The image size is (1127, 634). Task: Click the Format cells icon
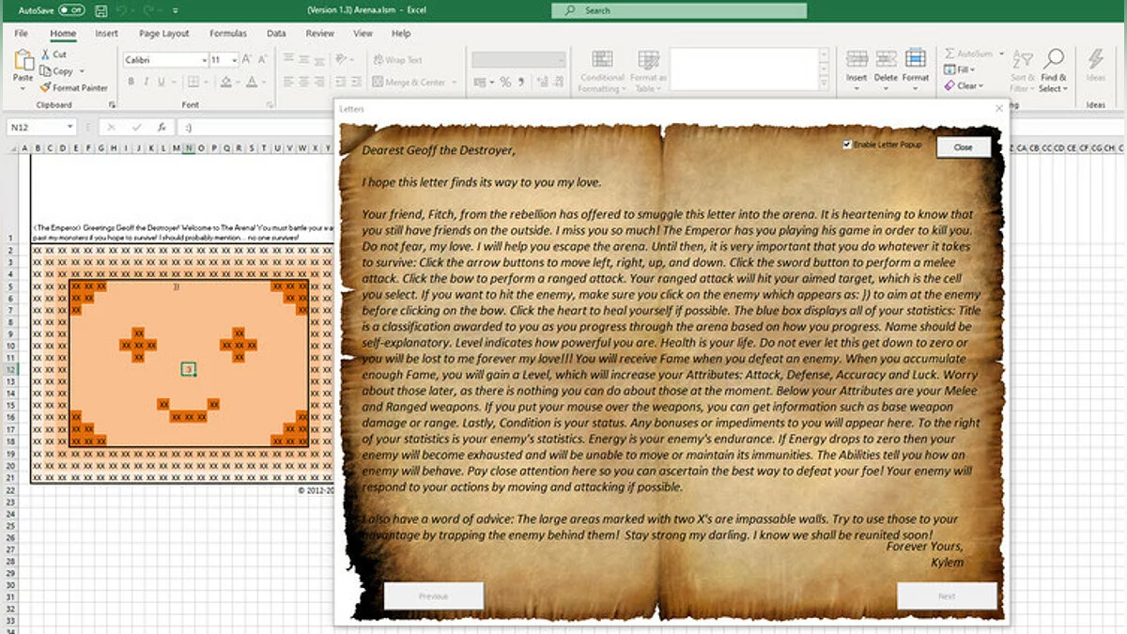click(915, 60)
